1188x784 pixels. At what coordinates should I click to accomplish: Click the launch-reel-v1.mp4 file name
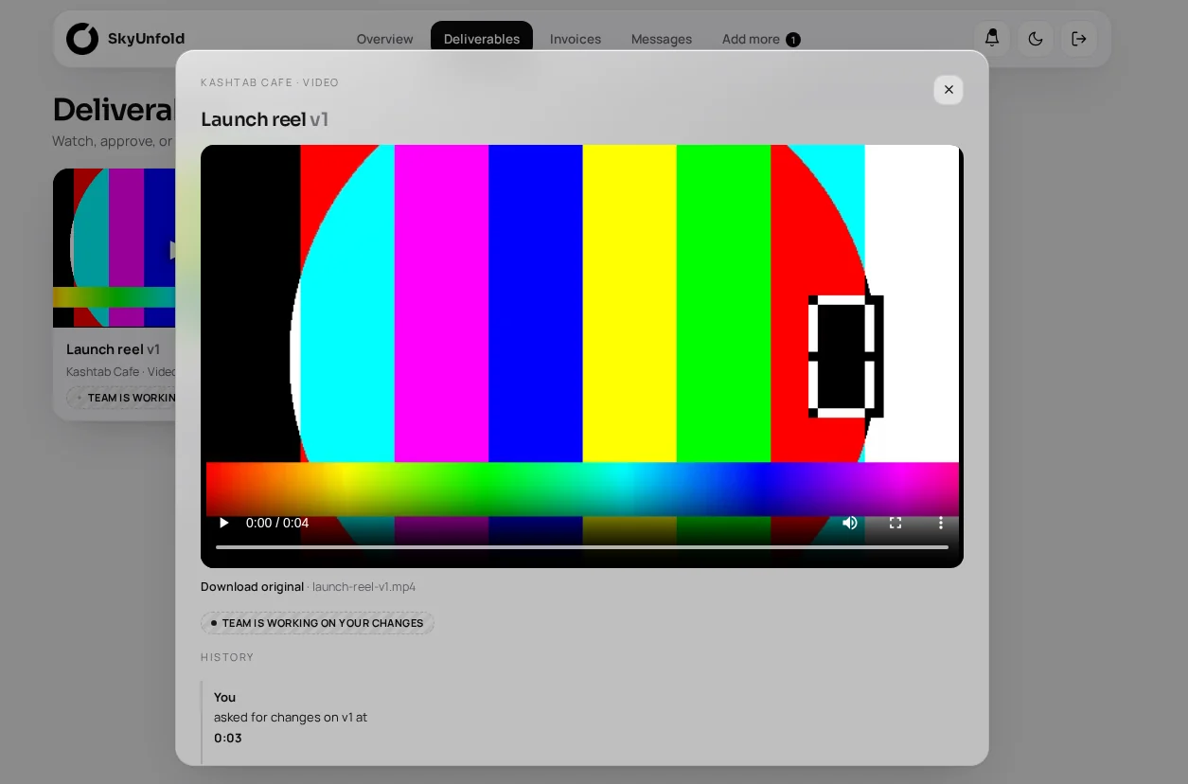363,587
